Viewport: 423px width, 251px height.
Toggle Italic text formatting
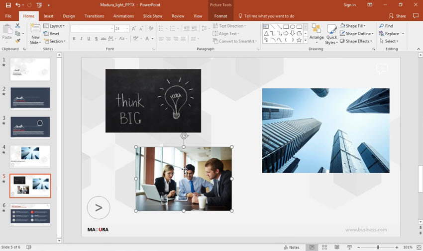[x=81, y=39]
